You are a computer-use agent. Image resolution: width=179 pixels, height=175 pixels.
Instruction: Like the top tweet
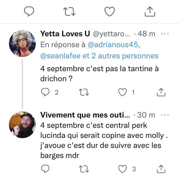point(110,11)
